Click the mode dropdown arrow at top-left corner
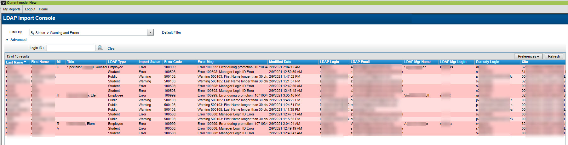568x145 pixels. coord(3,3)
